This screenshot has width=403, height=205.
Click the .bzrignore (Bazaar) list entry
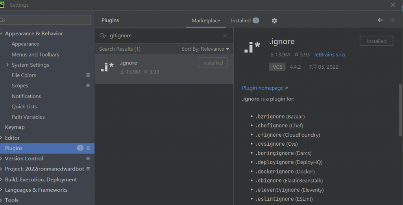click(280, 117)
